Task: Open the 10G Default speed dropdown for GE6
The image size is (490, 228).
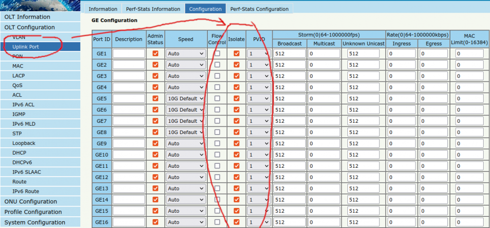Action: tap(185, 110)
